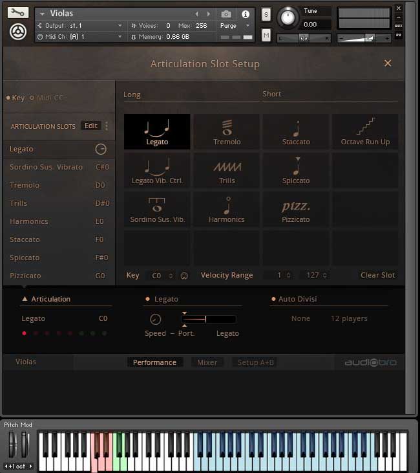Viewport: 420px width, 473px height.
Task: Click the Tune knob
Action: tap(288, 17)
